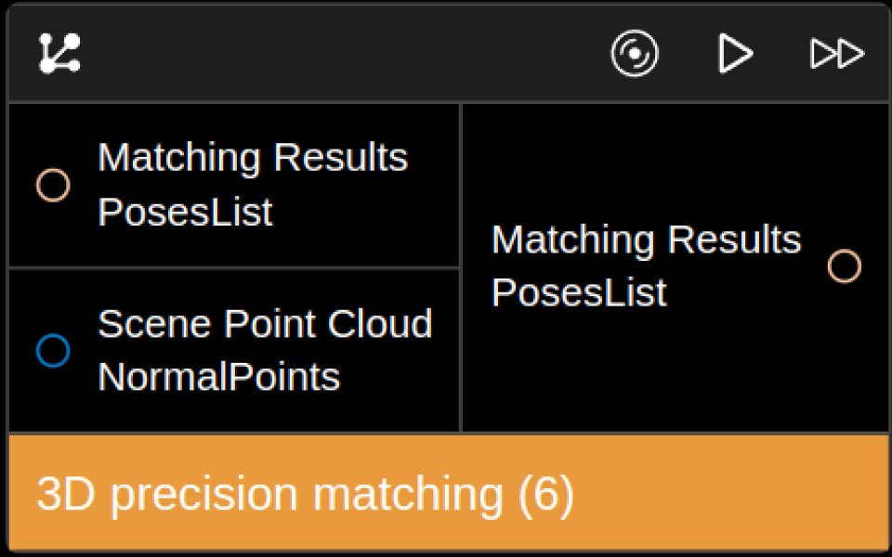
Task: Click the circular target icon in header
Action: click(x=635, y=54)
